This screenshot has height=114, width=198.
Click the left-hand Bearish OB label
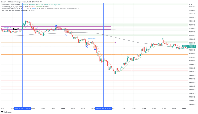tap(7, 27)
